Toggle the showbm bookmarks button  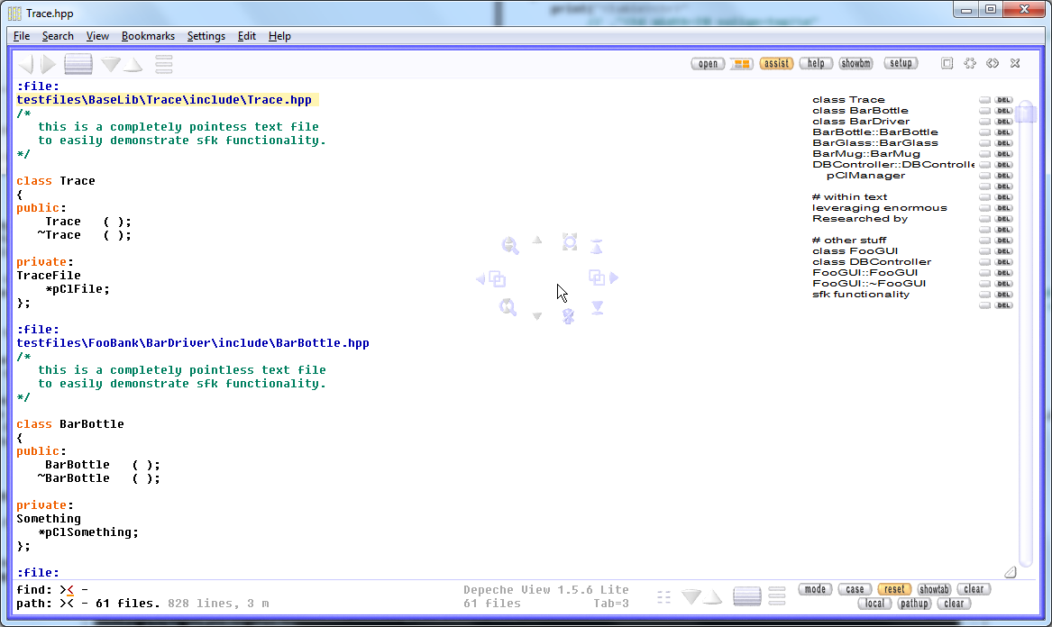point(855,64)
